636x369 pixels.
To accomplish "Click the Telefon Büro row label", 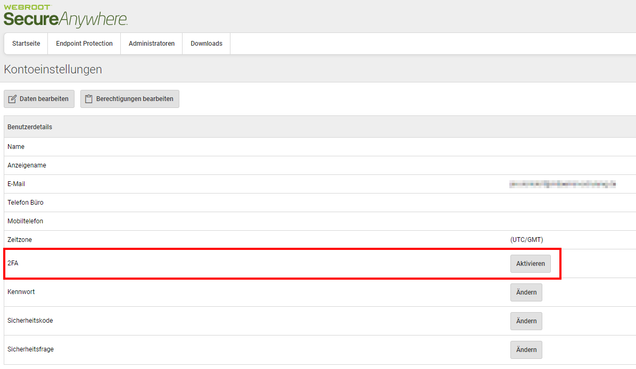I will click(26, 203).
